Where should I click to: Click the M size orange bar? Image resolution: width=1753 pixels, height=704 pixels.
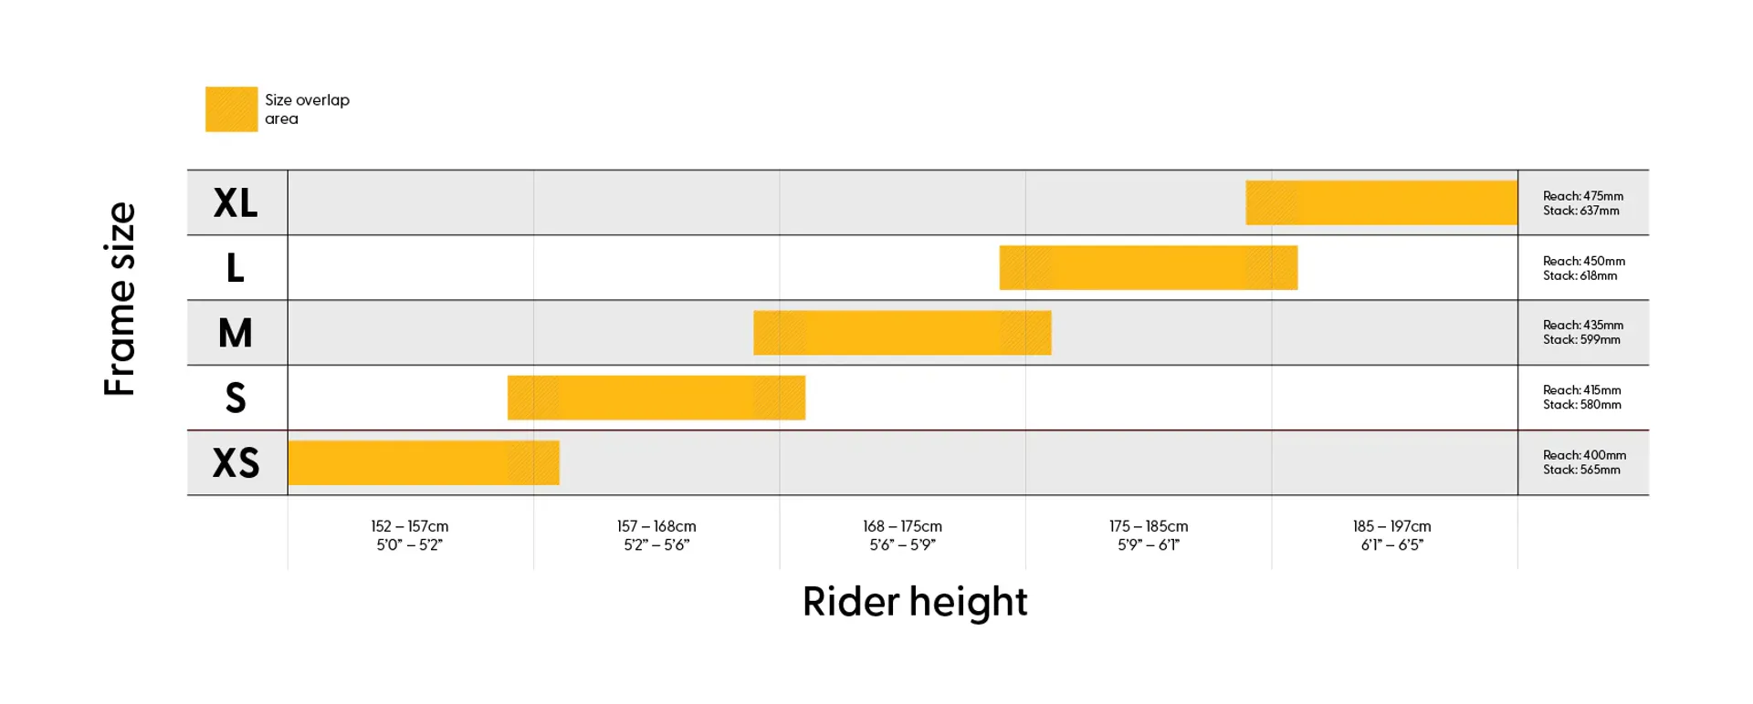click(x=902, y=333)
